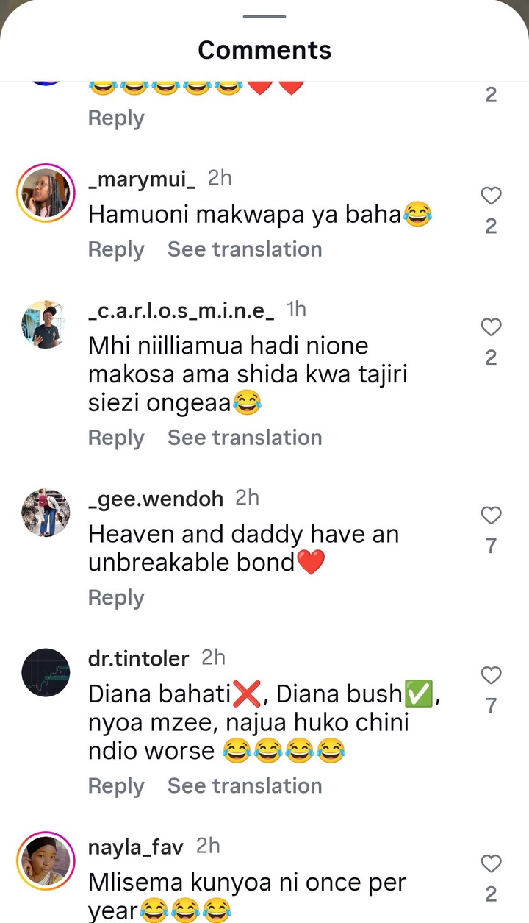This screenshot has width=529, height=923.
Task: Open dr.tintoler's profile avatar
Action: tap(46, 672)
